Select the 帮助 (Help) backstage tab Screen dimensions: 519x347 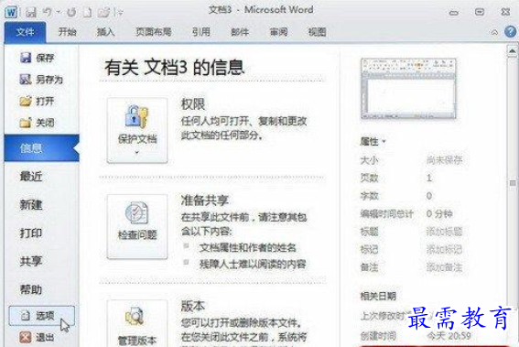coord(31,289)
